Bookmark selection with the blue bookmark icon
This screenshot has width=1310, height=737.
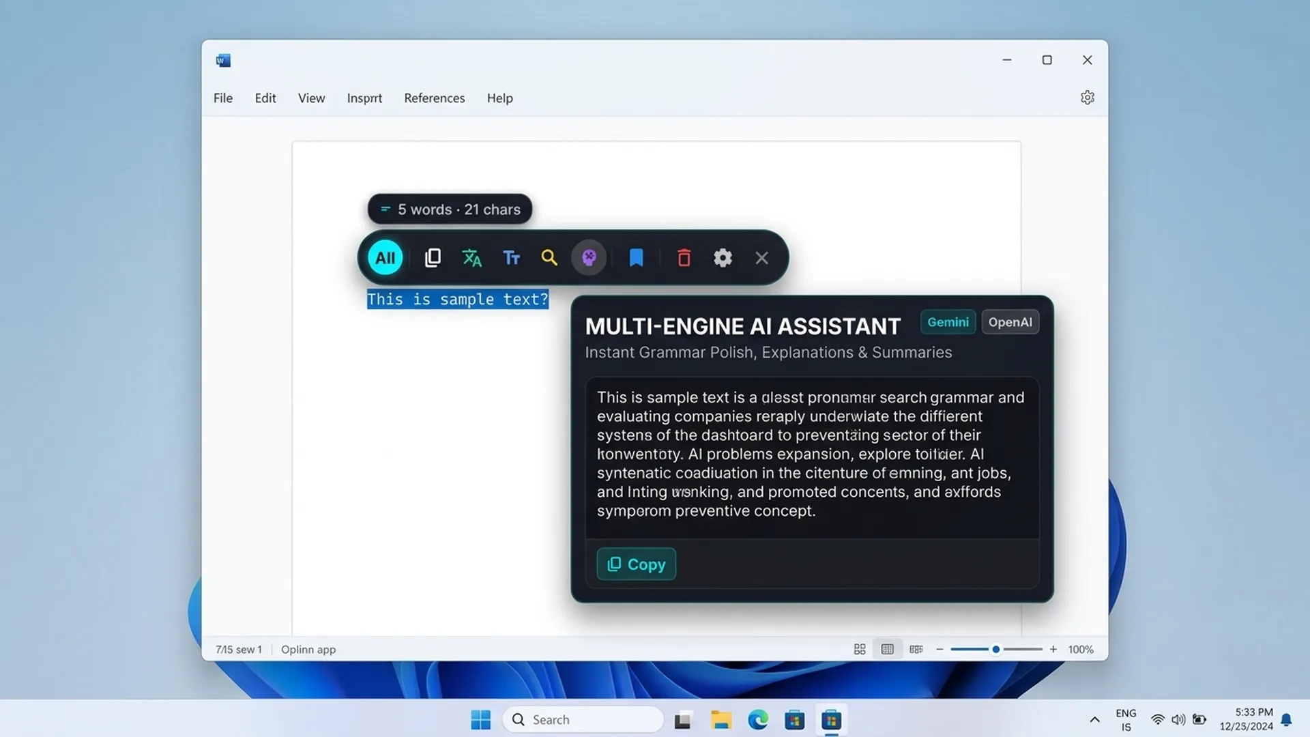[x=636, y=258]
